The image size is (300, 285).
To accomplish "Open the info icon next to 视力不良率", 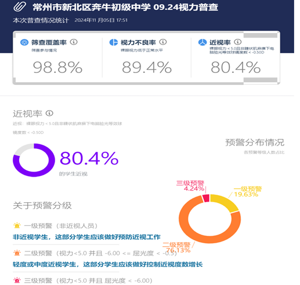I will (x=163, y=42).
